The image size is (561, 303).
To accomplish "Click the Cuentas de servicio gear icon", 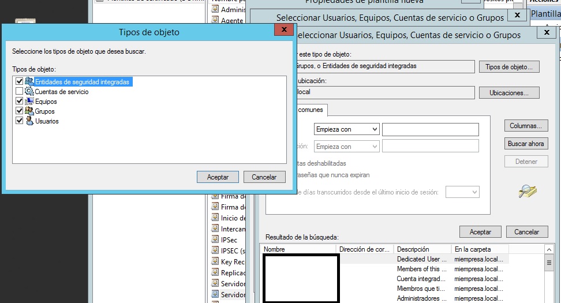I will pyautogui.click(x=29, y=92).
